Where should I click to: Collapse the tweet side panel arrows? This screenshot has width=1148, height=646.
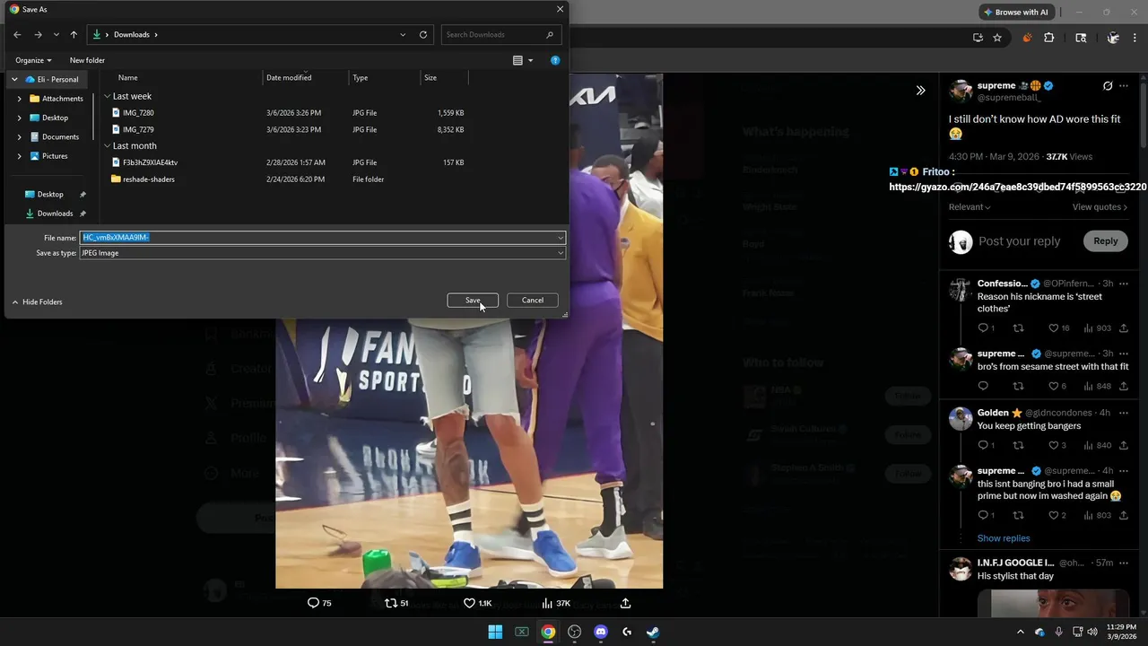point(920,90)
